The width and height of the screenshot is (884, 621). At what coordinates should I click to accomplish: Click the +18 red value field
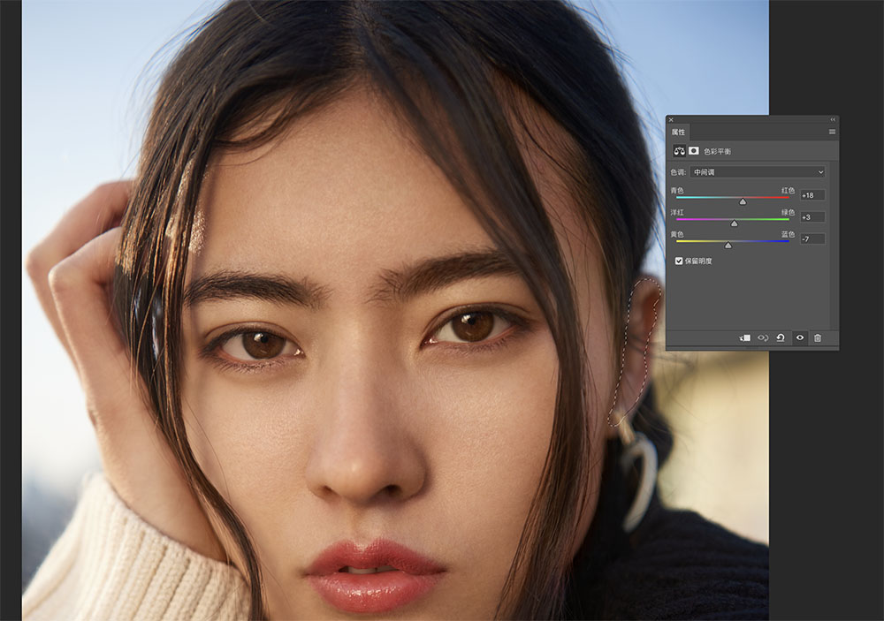(812, 195)
